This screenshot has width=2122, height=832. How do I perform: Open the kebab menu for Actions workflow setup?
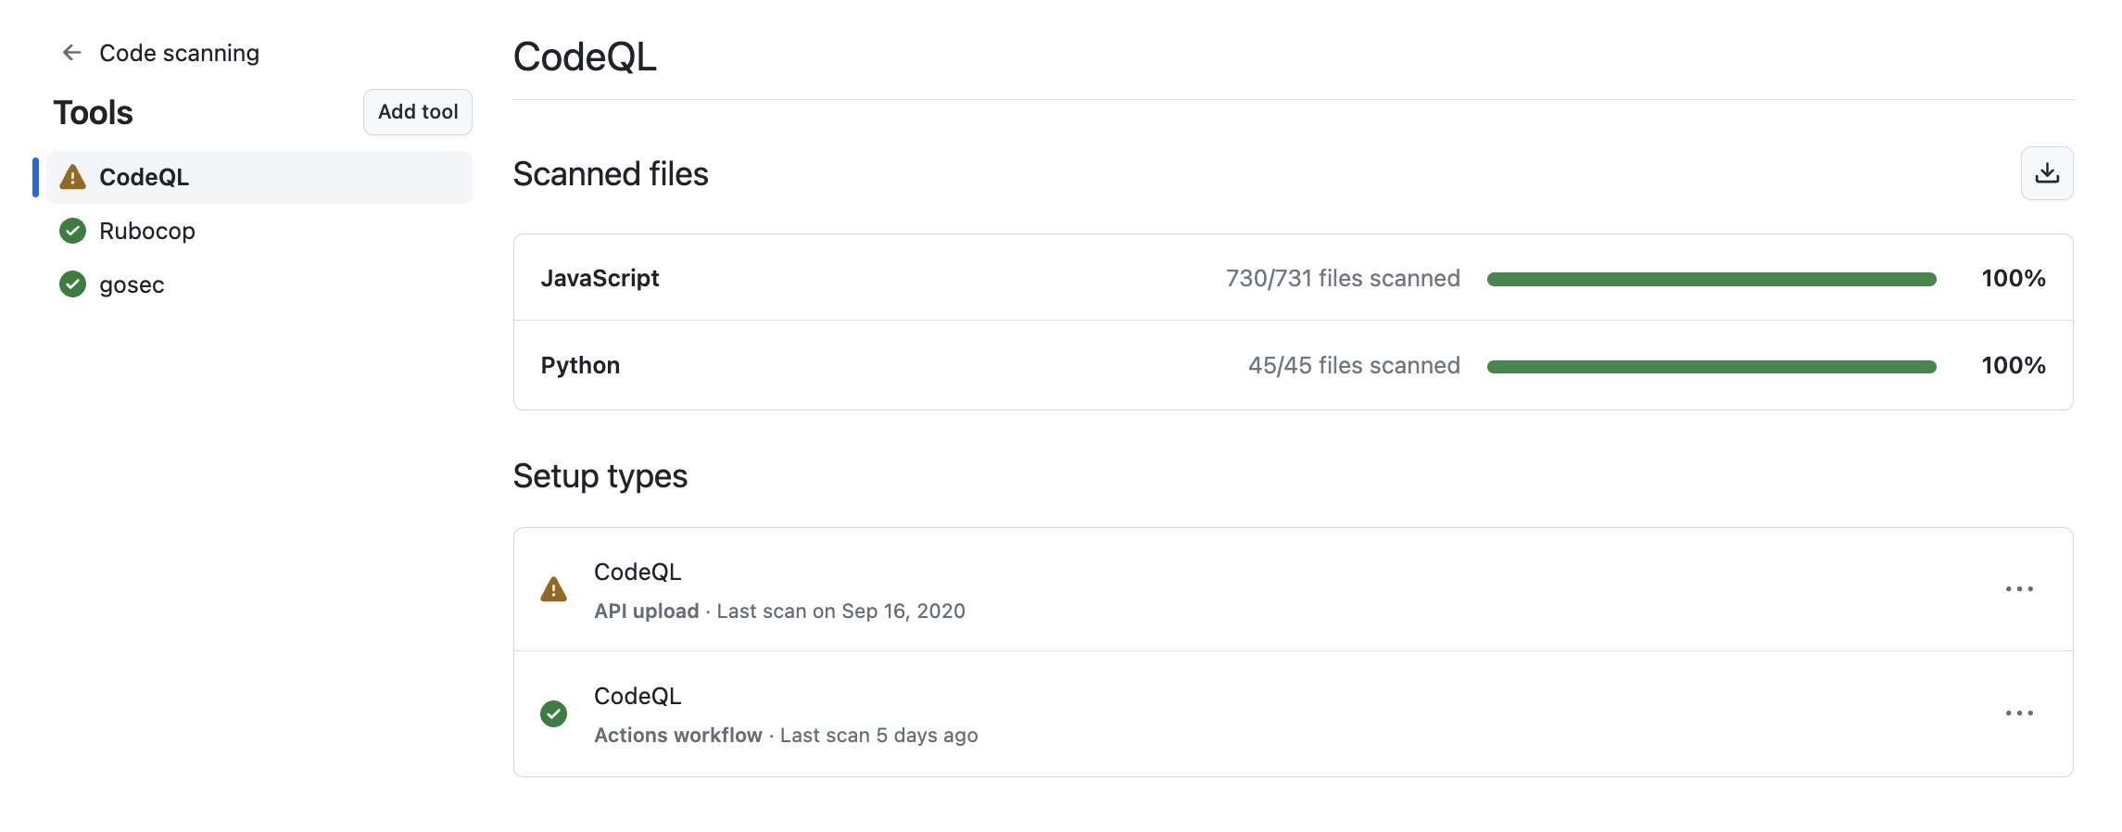[x=2020, y=712]
